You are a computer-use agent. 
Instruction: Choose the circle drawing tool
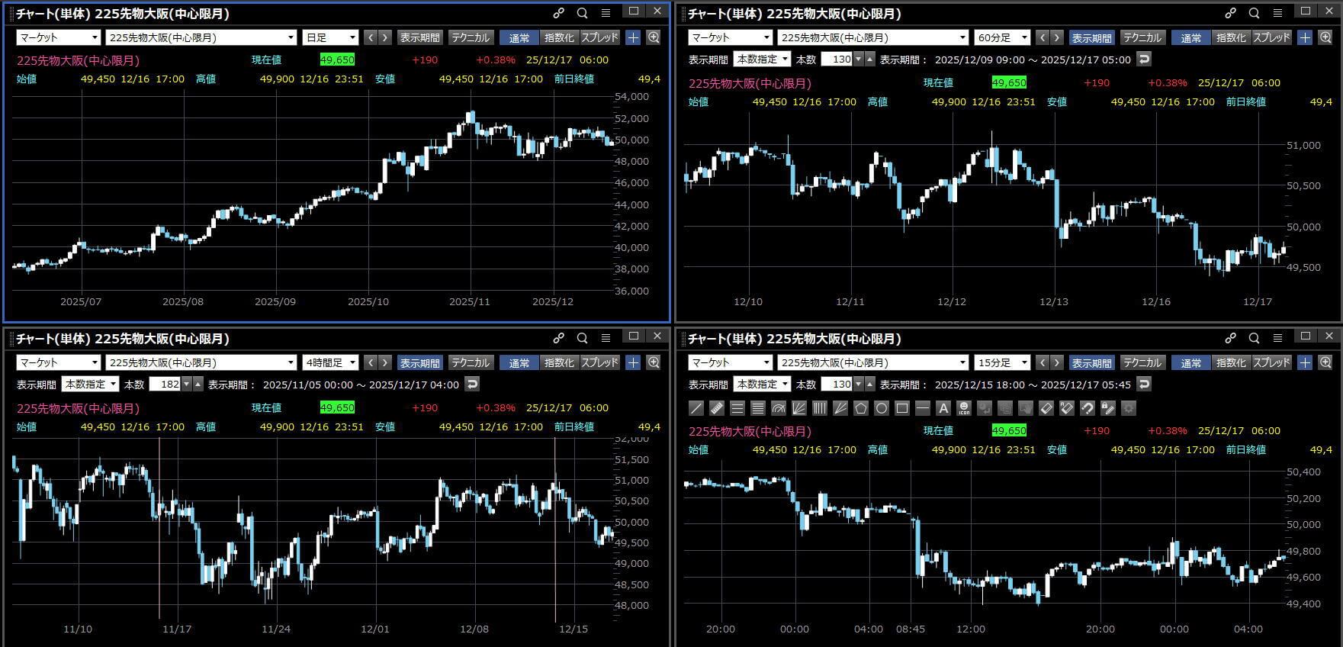point(882,408)
